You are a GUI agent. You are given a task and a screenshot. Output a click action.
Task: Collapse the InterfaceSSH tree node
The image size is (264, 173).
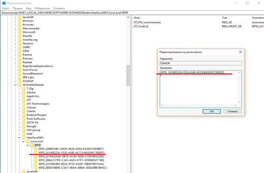click(18, 137)
